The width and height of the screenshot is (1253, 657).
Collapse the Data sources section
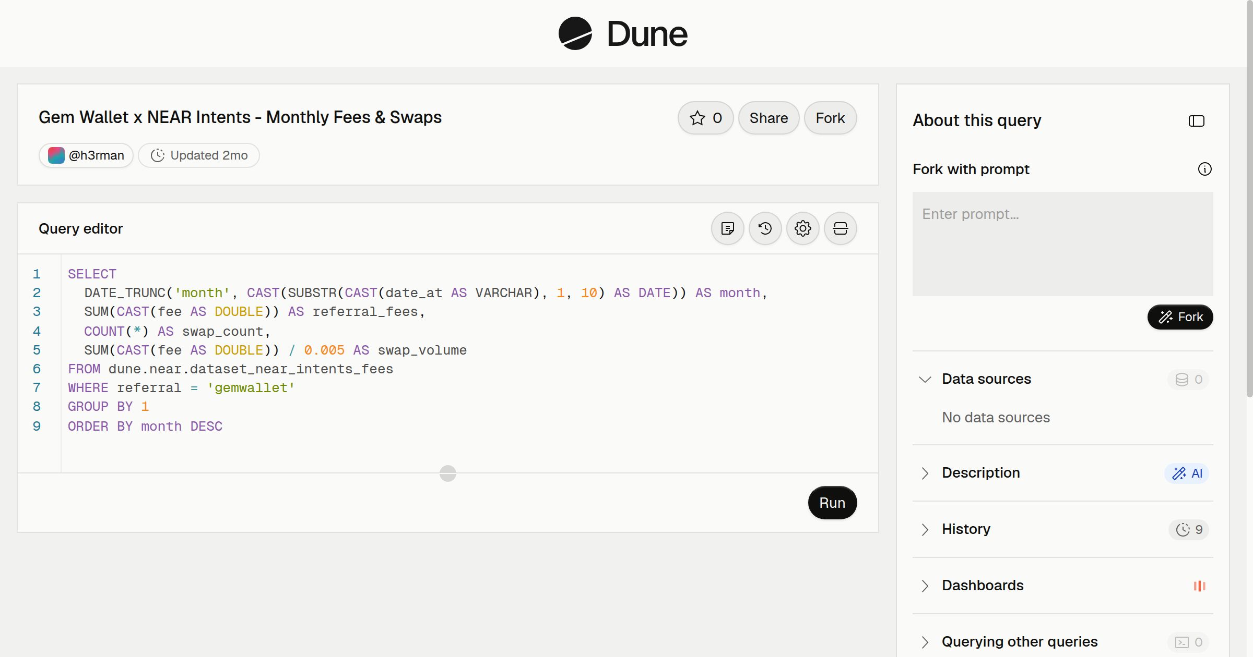click(x=925, y=379)
